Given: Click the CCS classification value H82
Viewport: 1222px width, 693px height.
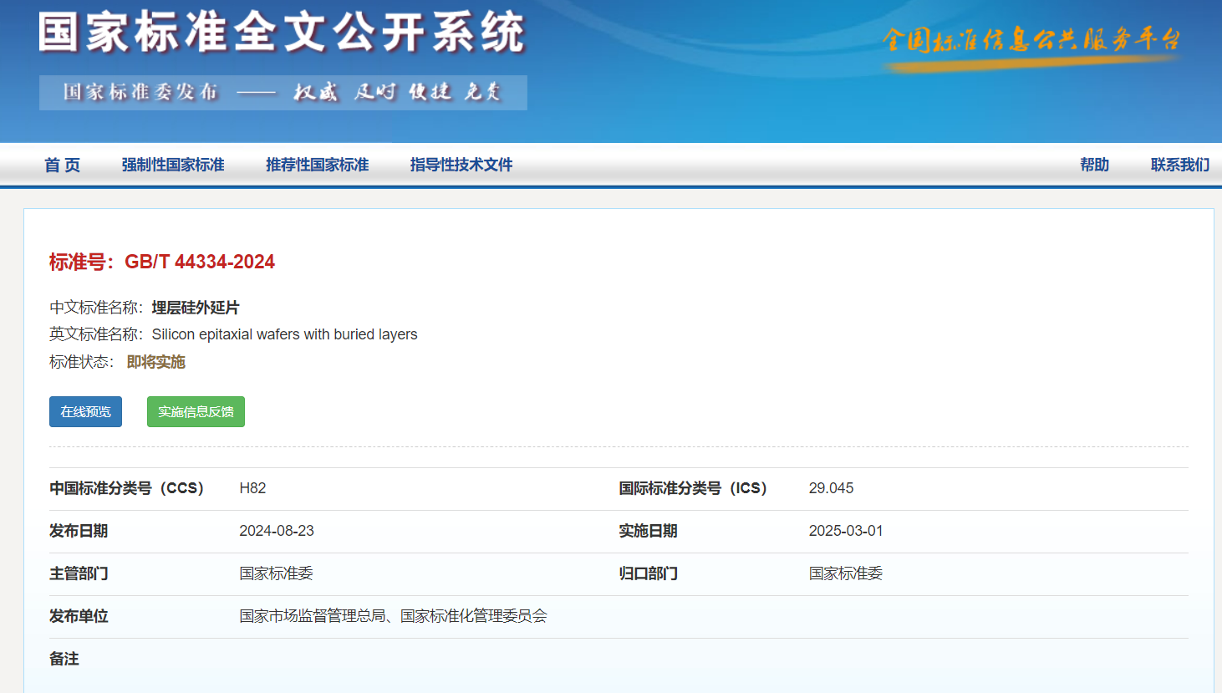Looking at the screenshot, I should tap(252, 489).
